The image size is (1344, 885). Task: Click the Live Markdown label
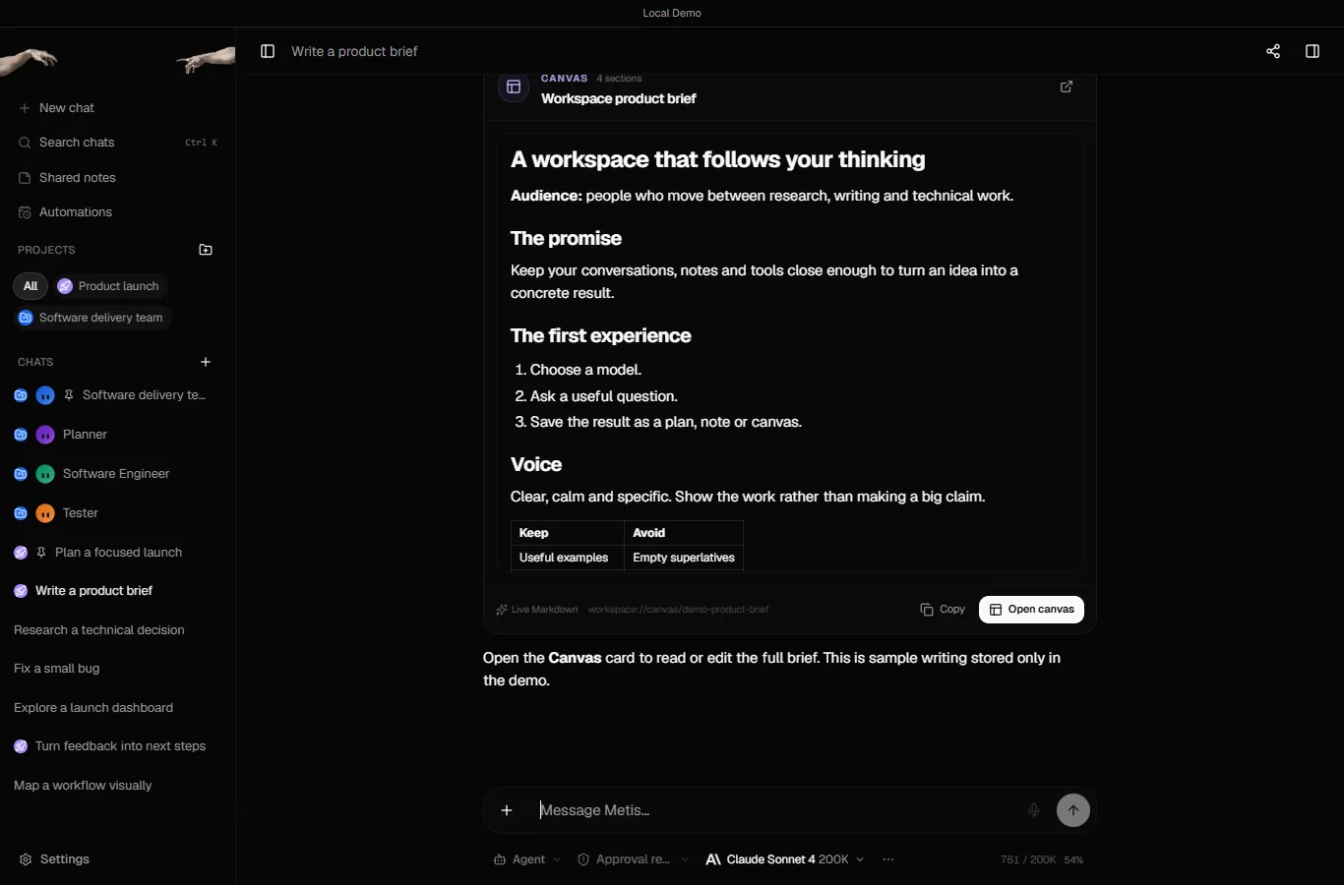click(537, 610)
